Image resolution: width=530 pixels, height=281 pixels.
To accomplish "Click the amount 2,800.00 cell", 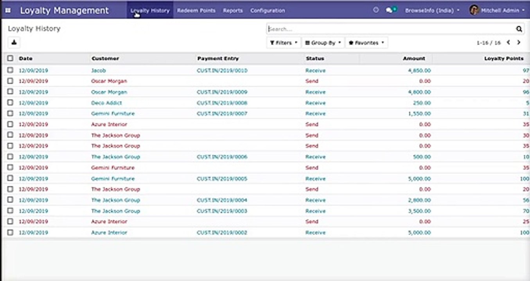I will pos(419,200).
